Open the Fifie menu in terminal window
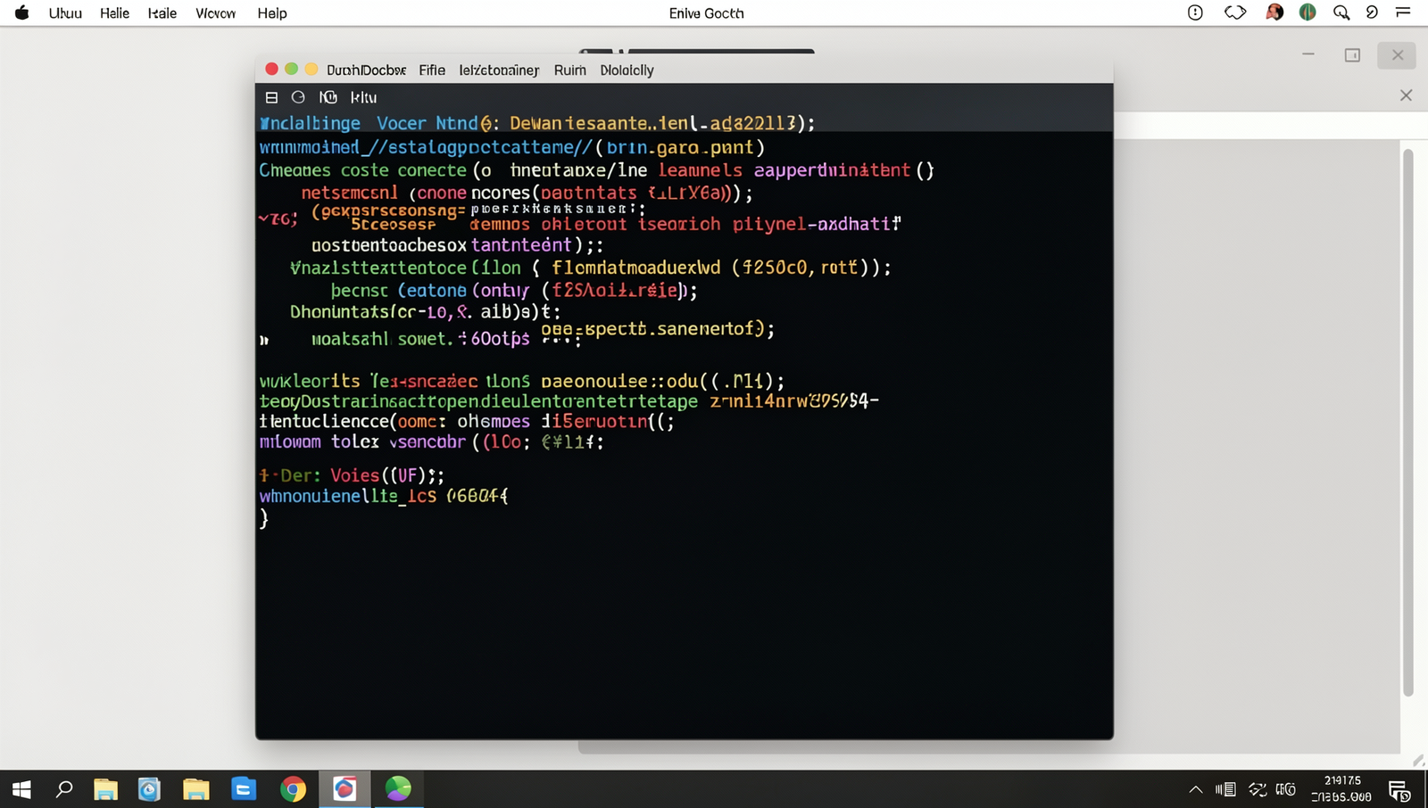The image size is (1428, 808). [x=432, y=70]
